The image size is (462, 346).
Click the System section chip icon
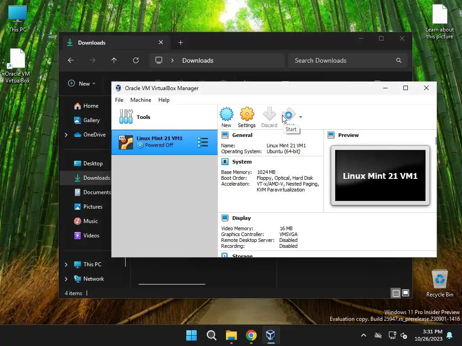[x=225, y=162]
